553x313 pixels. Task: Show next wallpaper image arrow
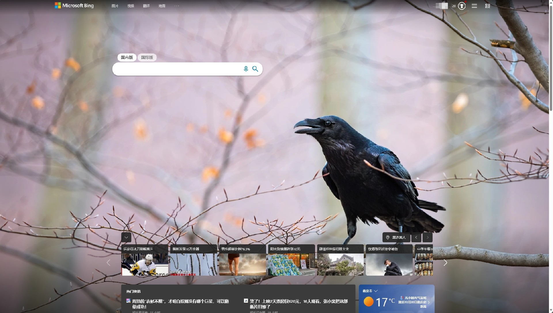[x=427, y=237]
